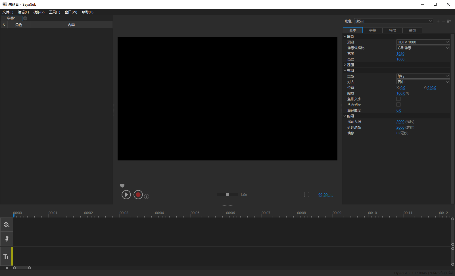This screenshot has width=455, height=276.
Task: Start playback with the play button
Action: pos(126,195)
